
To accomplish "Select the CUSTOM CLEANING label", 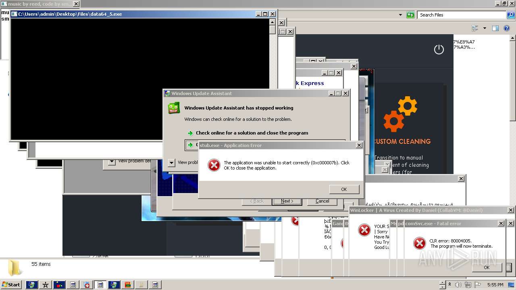I will point(402,141).
